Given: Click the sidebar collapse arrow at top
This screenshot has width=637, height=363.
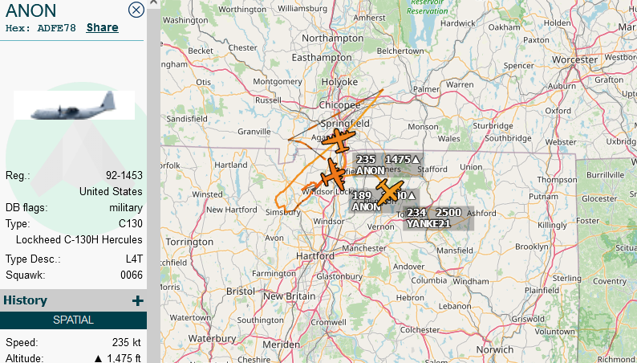Looking at the screenshot, I should [x=153, y=3].
